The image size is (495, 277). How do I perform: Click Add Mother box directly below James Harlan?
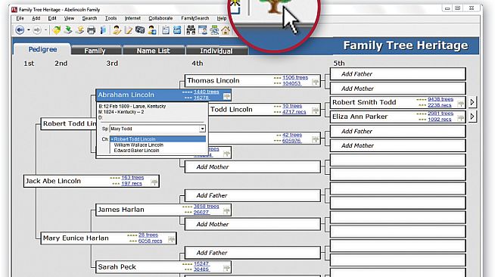tap(253, 224)
